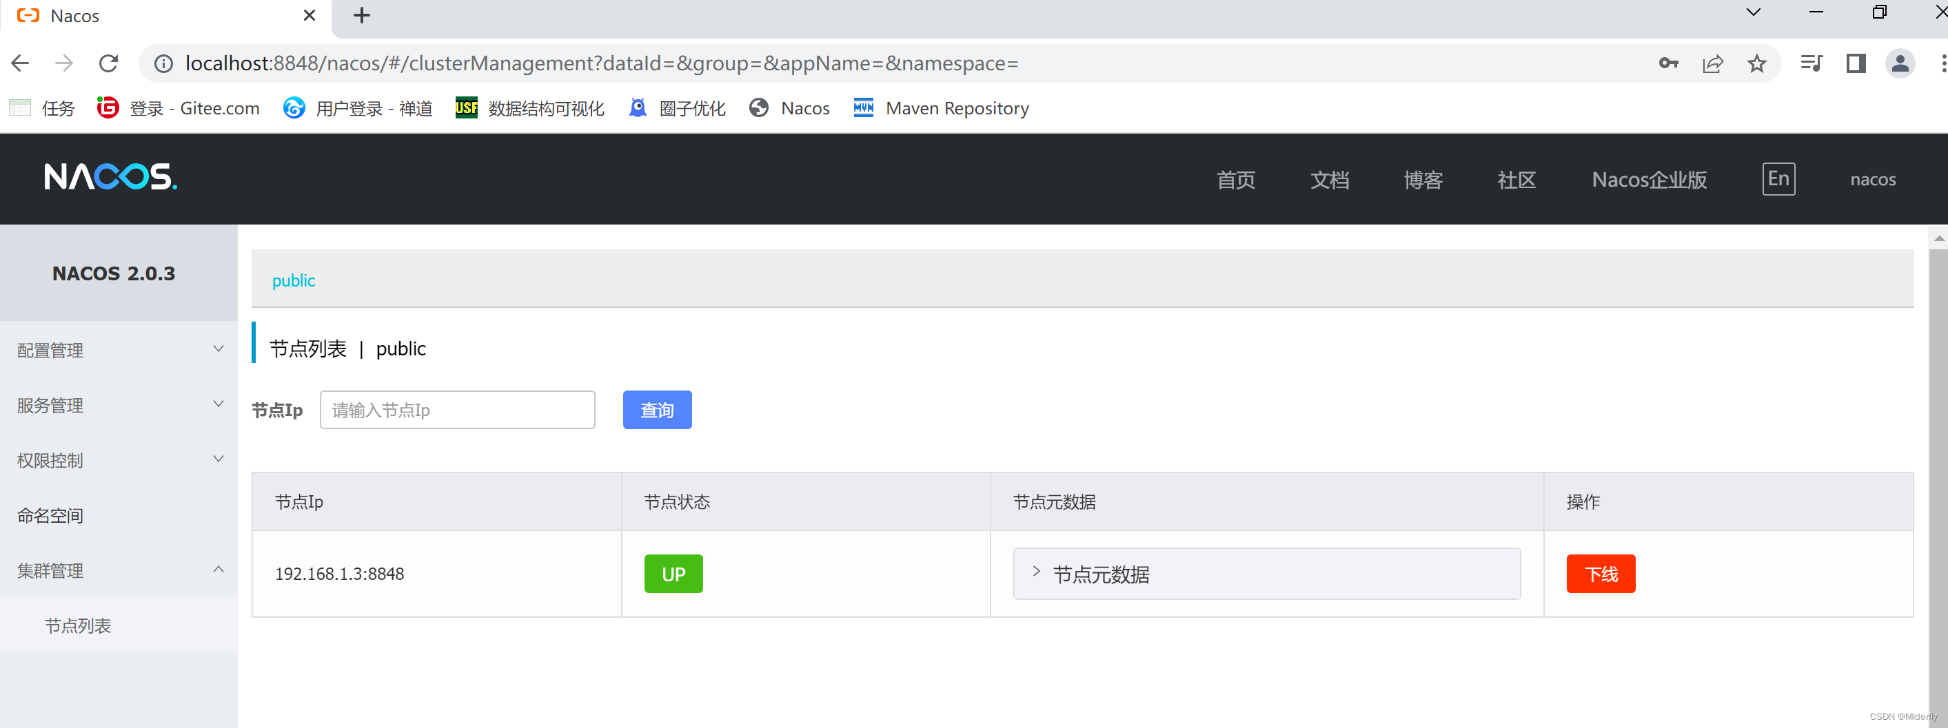The image size is (1948, 728).
Task: Click the UP status badge
Action: click(673, 574)
